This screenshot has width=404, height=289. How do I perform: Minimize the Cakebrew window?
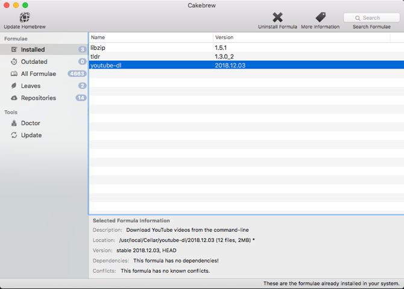pos(15,5)
